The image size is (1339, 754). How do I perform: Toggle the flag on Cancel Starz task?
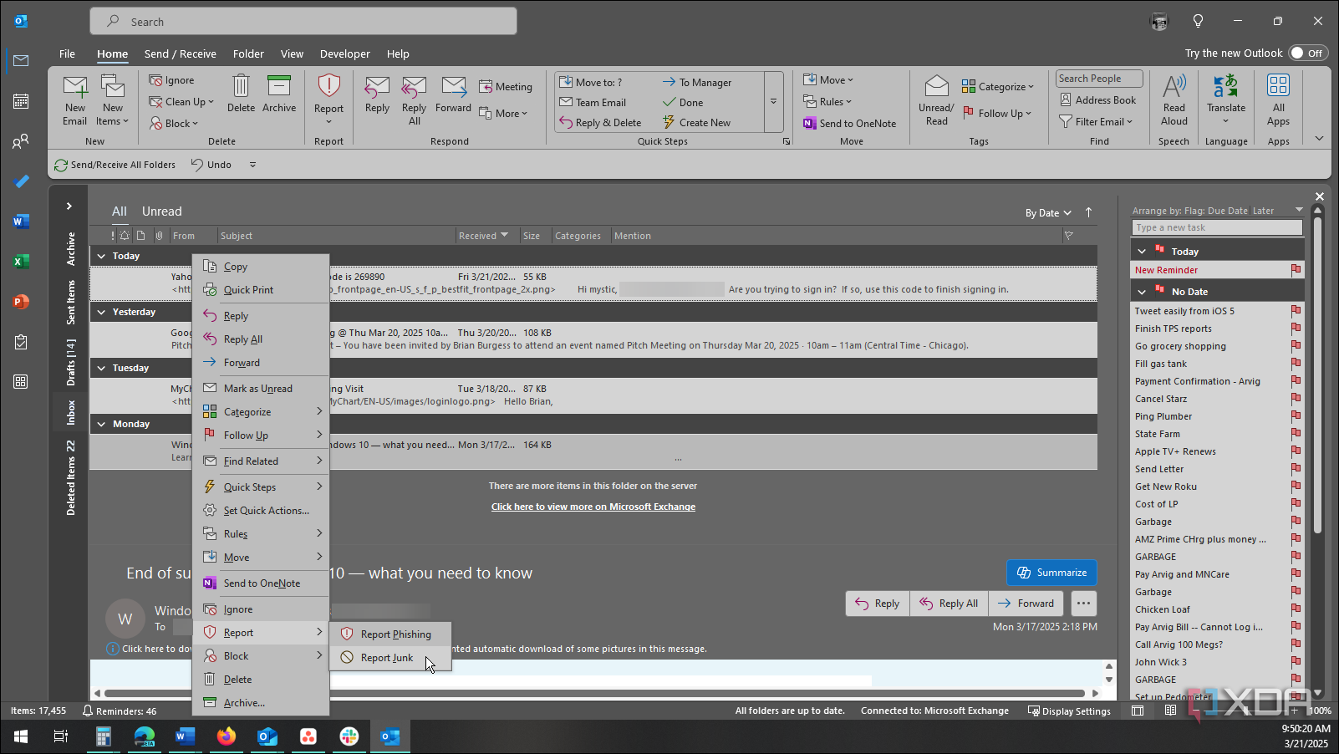tap(1296, 399)
